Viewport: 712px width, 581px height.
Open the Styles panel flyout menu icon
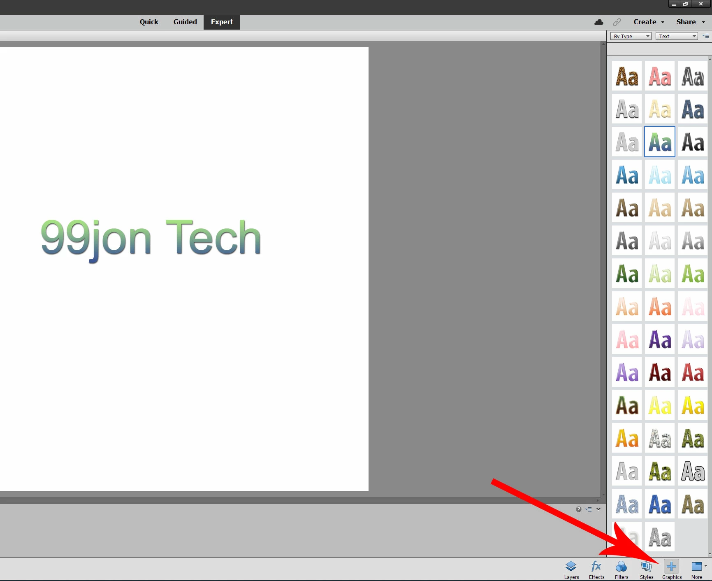[x=706, y=36]
